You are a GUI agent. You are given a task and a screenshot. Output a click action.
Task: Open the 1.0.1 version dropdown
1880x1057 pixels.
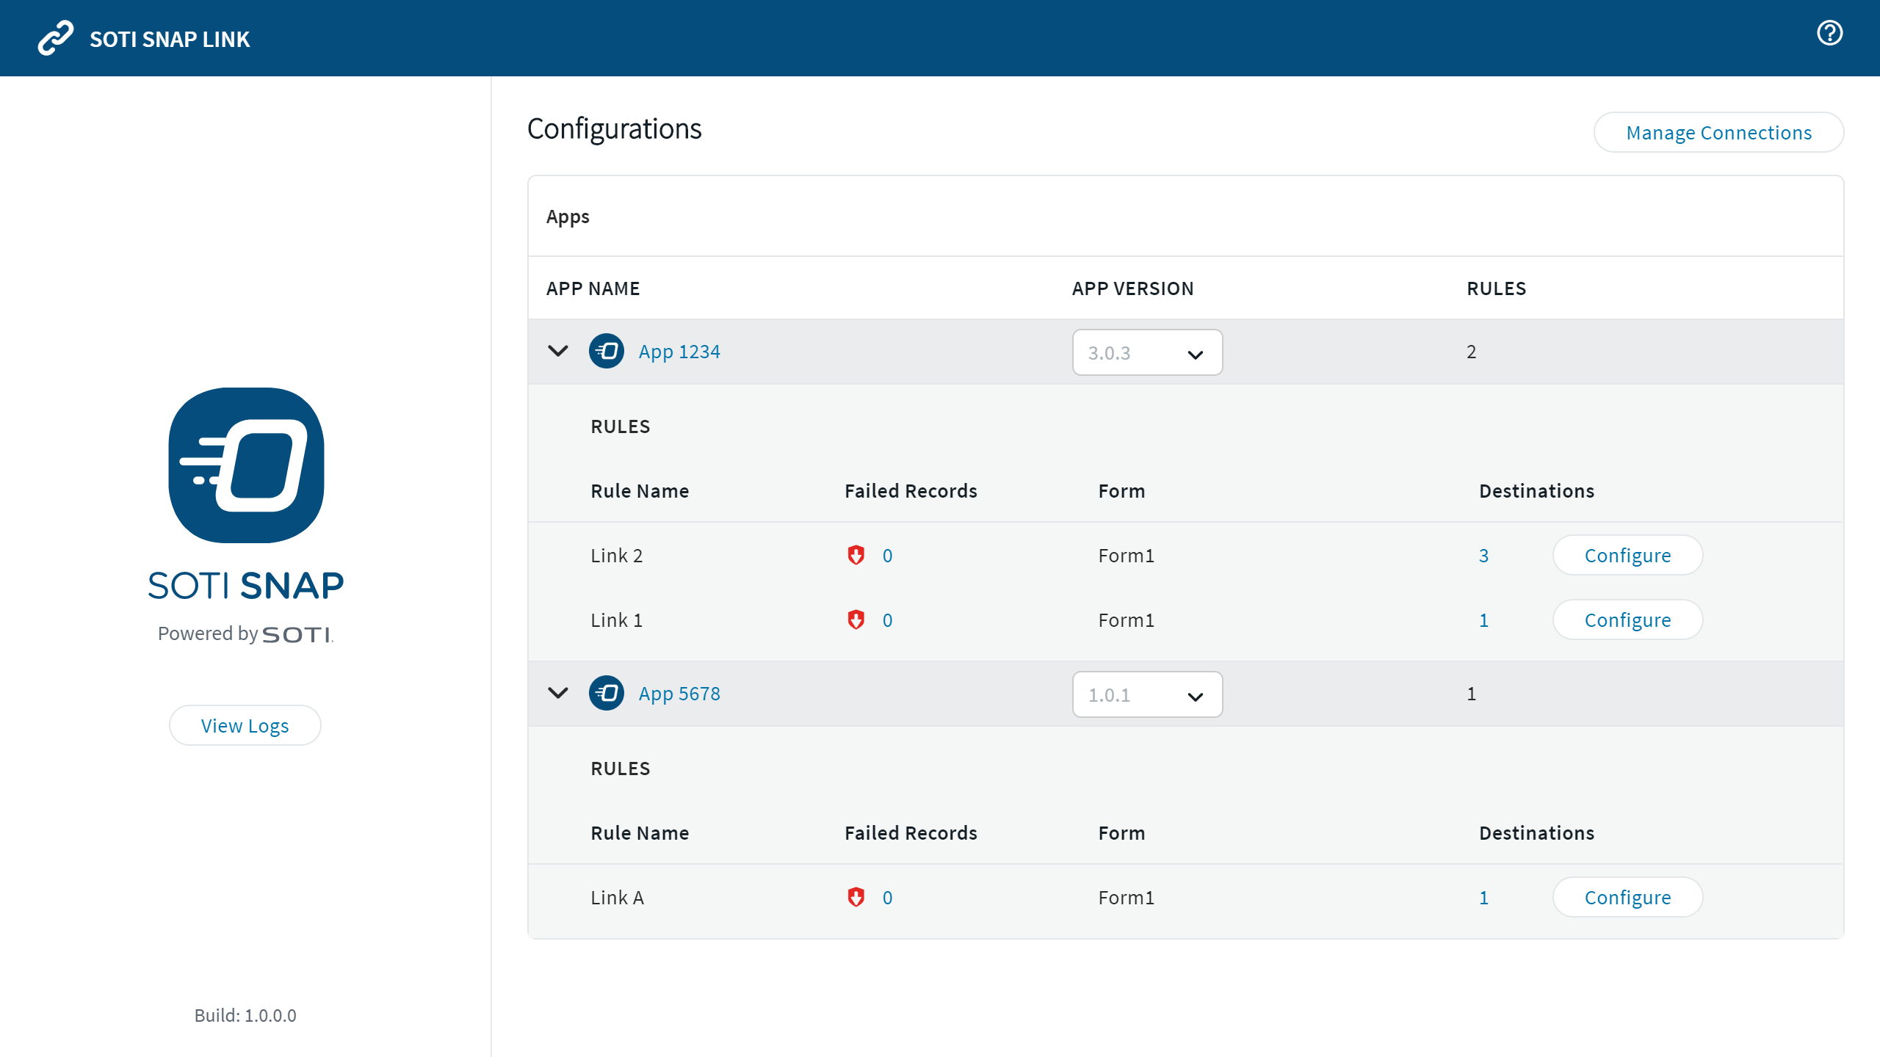pos(1147,694)
